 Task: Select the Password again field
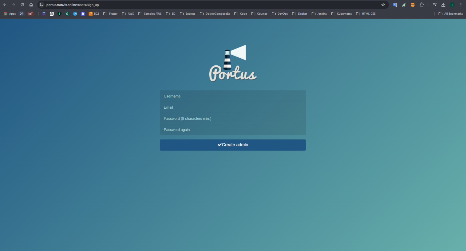click(x=233, y=130)
